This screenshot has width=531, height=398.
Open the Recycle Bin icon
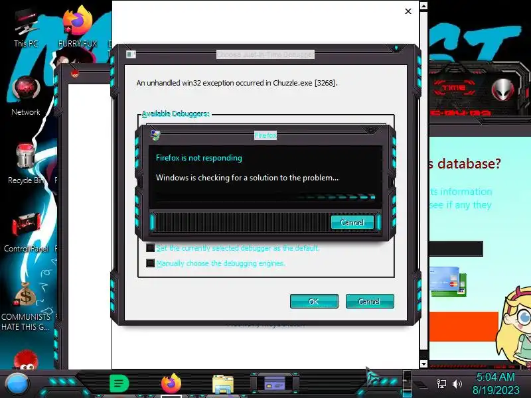26,164
